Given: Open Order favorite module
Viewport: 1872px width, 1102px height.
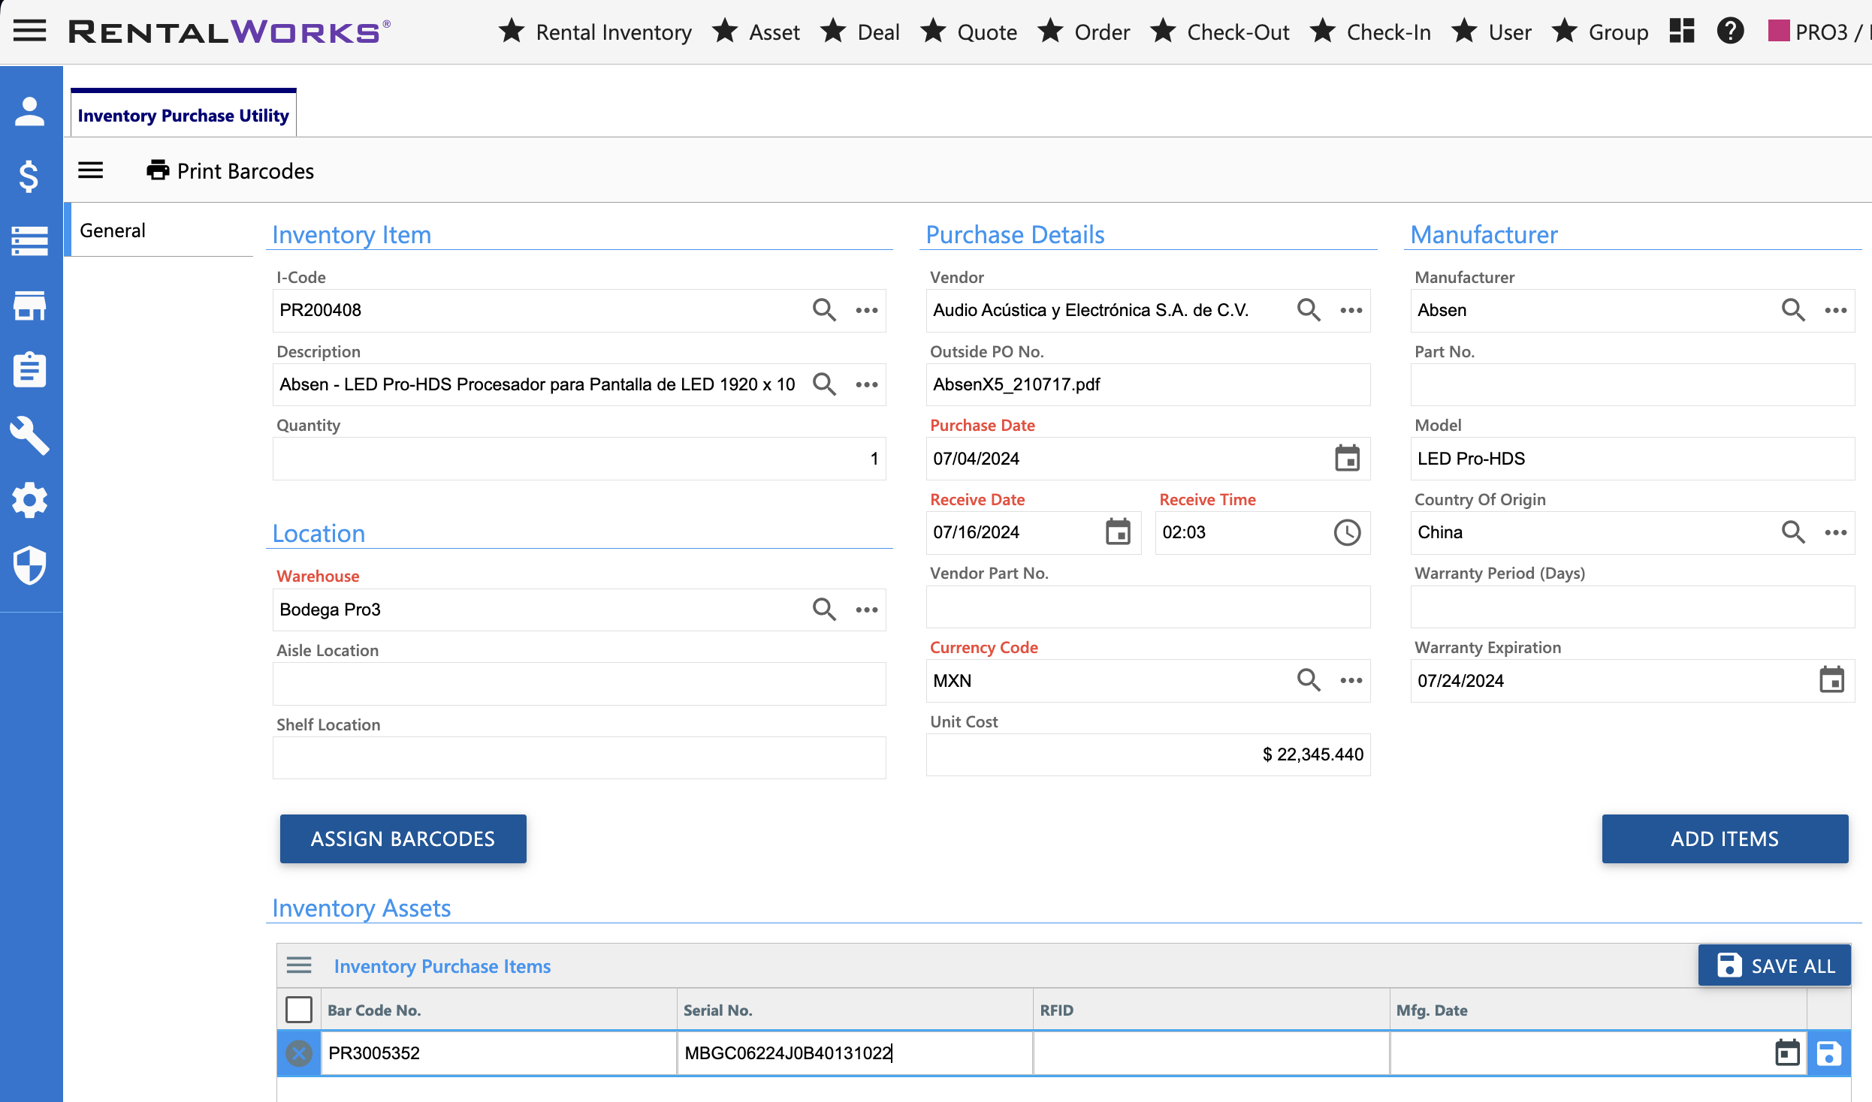Looking at the screenshot, I should click(x=1084, y=32).
